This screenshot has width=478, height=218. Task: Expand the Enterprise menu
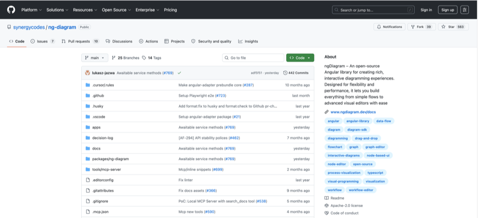pos(147,10)
